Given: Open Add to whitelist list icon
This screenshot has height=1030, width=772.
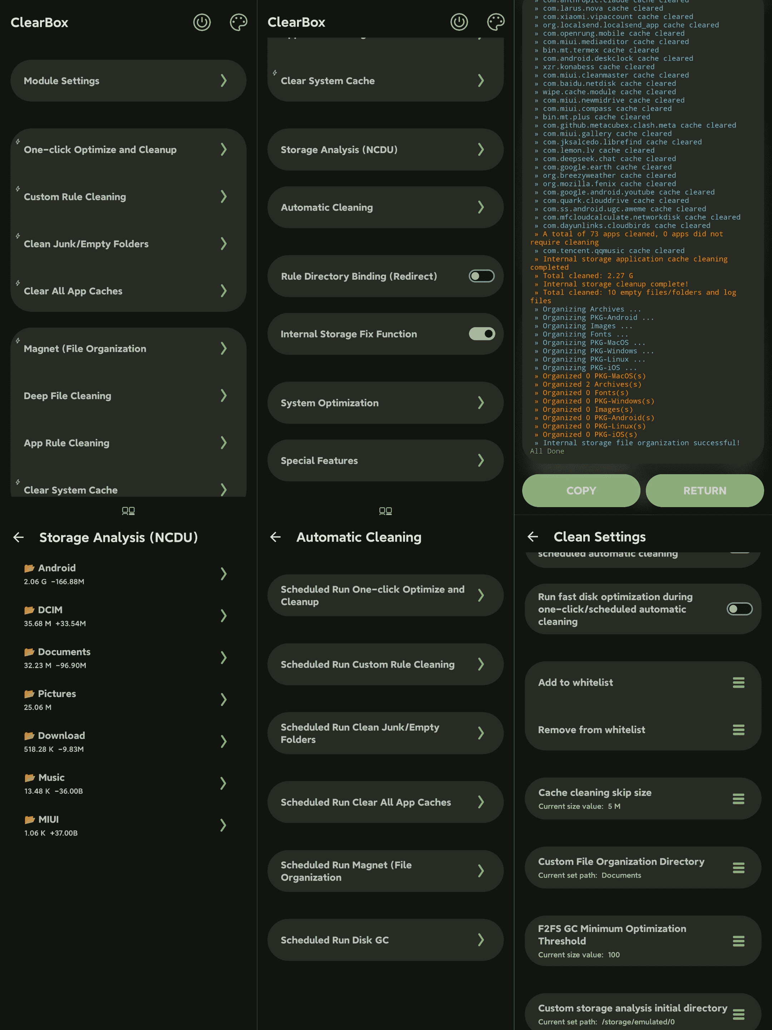Looking at the screenshot, I should pos(738,682).
